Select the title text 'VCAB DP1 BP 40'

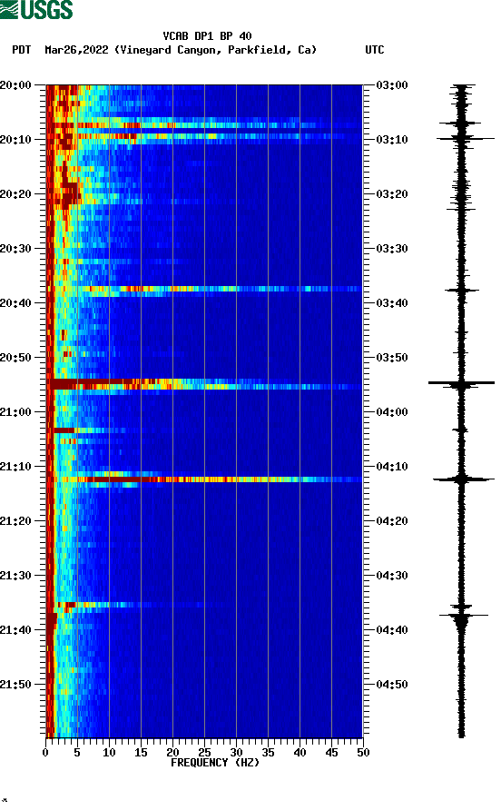[207, 36]
